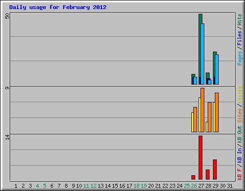Image resolution: width=245 pixels, height=191 pixels.
Task: Click the day "14" label on the x-axis
Action: tap(108, 186)
